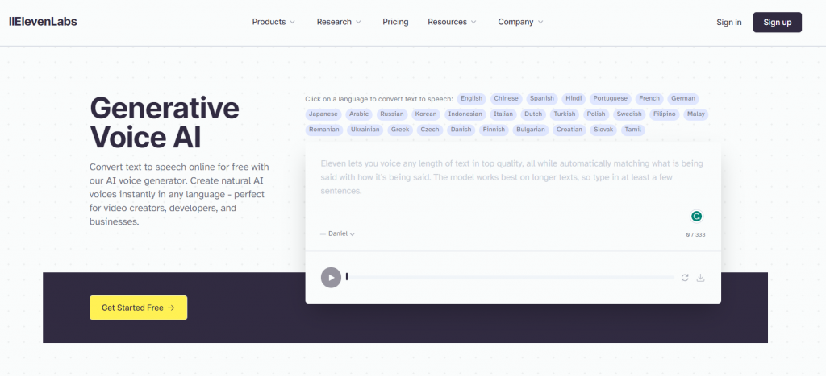Screen dimensions: 826x376
Task: Pick the Greek language chip
Action: pos(400,130)
